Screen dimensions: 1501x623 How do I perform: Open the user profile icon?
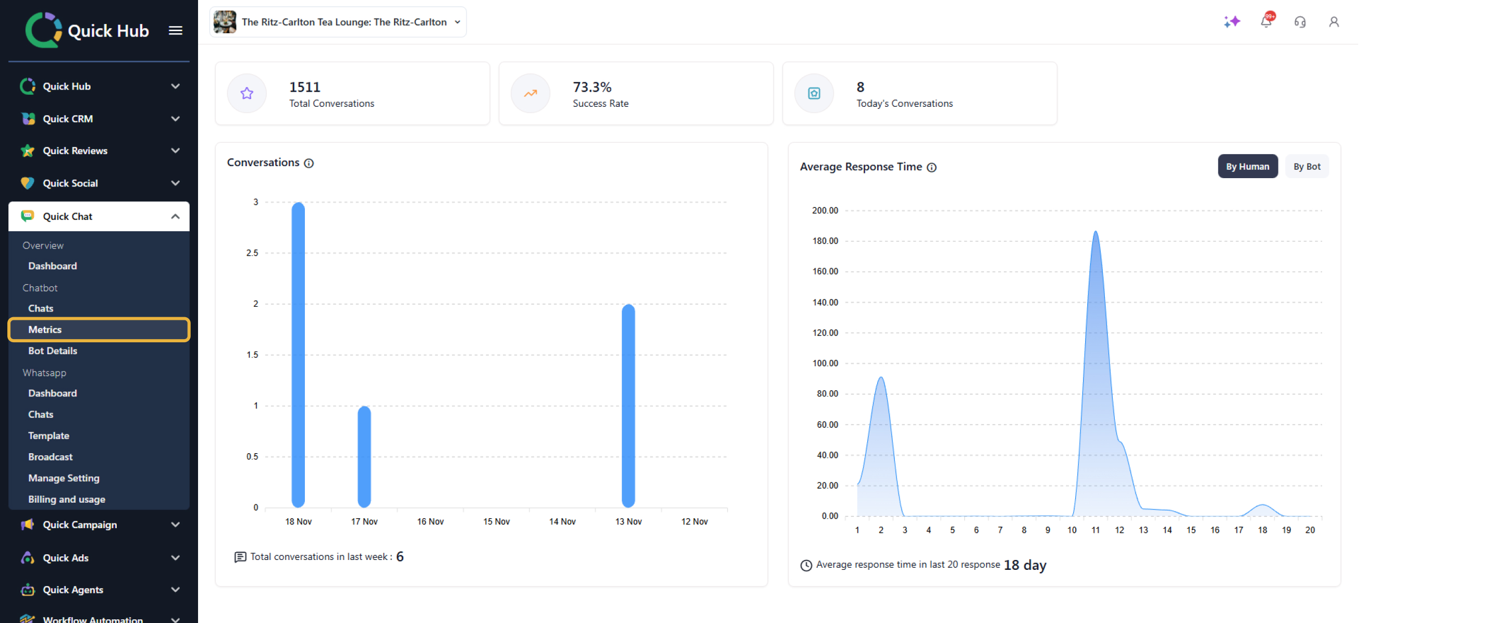1333,22
